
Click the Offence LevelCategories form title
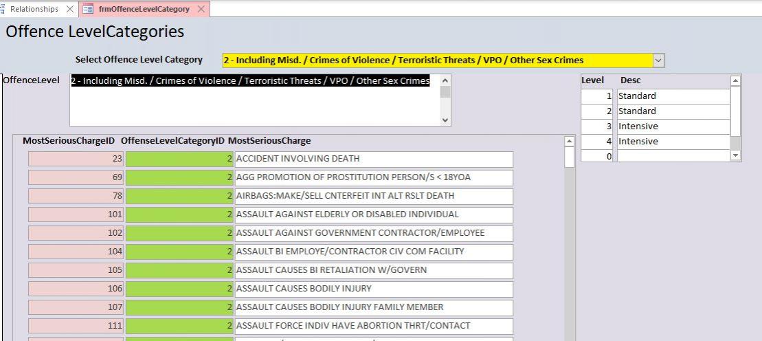[95, 32]
